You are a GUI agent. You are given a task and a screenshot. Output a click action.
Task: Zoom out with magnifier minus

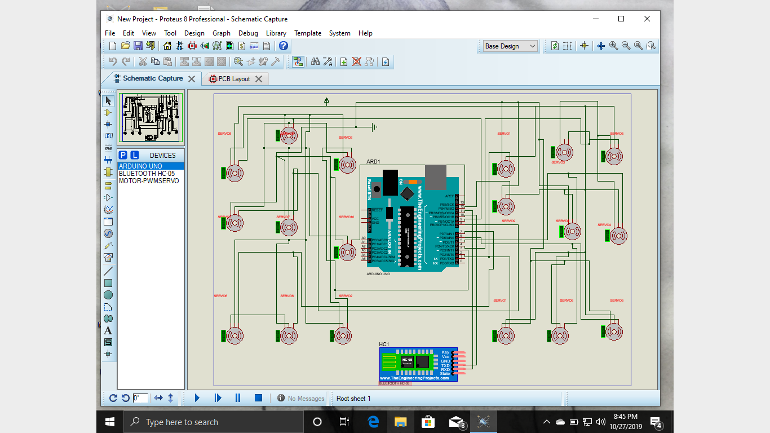point(626,46)
